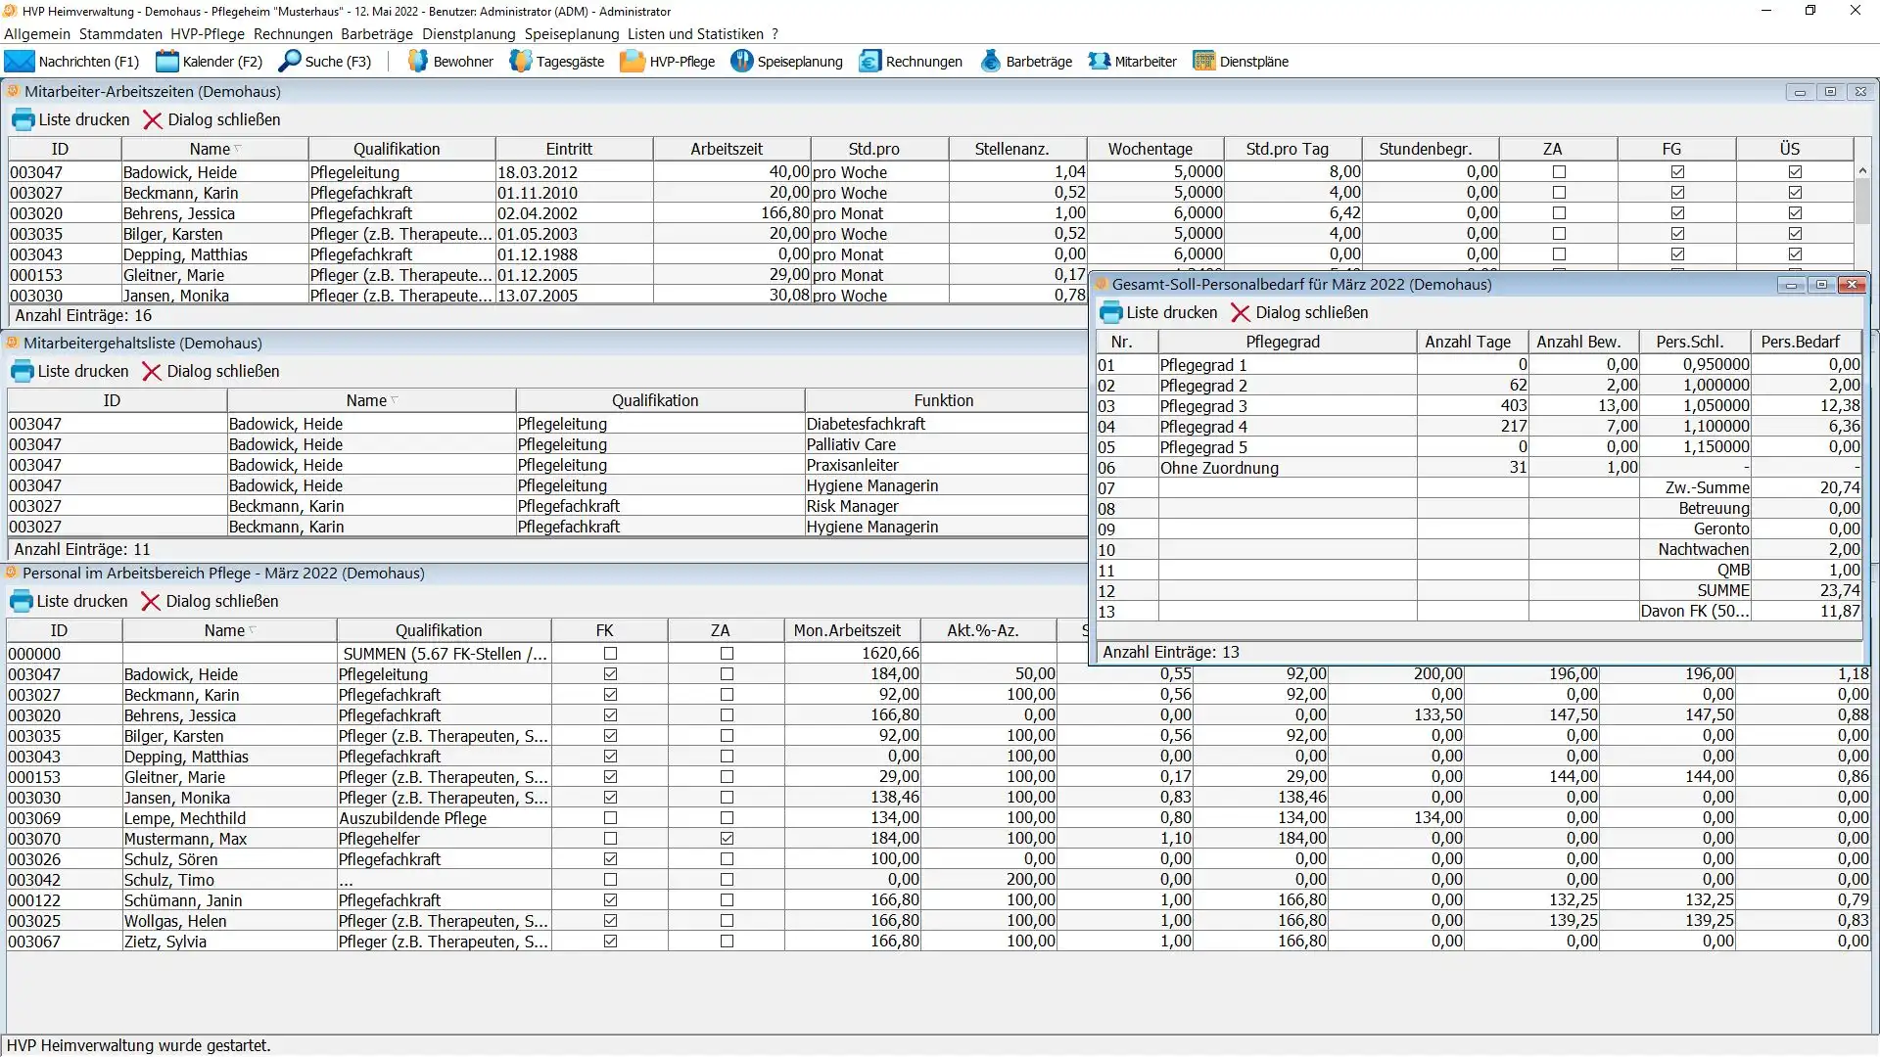Toggle ZA checkbox for Badowick in Arbeitszeiten
The width and height of the screenshot is (1880, 1057).
point(1560,172)
